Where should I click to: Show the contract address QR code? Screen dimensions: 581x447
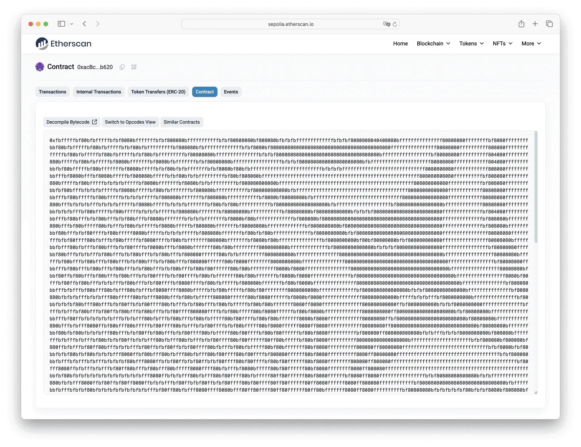point(134,67)
